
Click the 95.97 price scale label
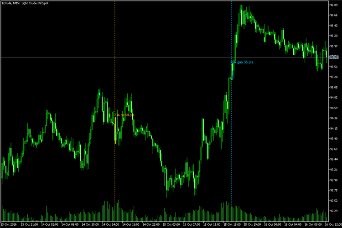(334, 46)
